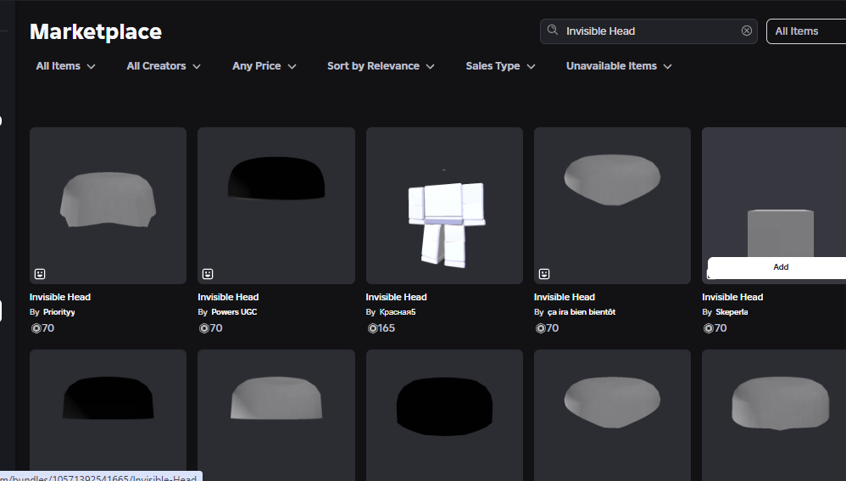Open the white blocky character bundle thumbnail
This screenshot has height=481, width=846.
point(444,205)
